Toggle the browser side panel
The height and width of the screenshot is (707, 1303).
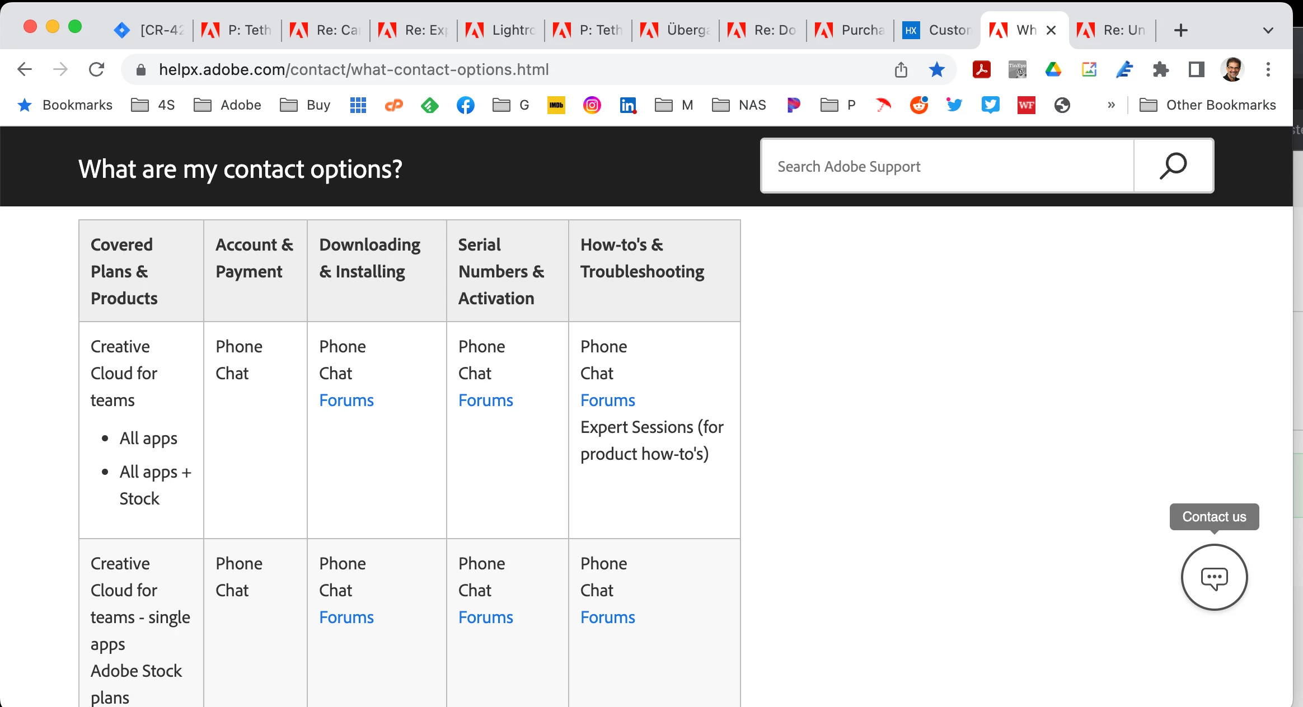coord(1196,69)
